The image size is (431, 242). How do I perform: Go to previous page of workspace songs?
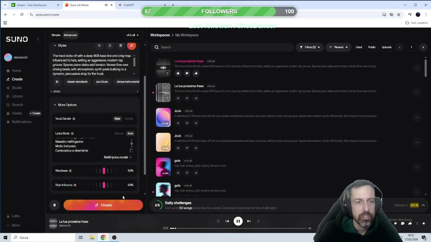[400, 47]
